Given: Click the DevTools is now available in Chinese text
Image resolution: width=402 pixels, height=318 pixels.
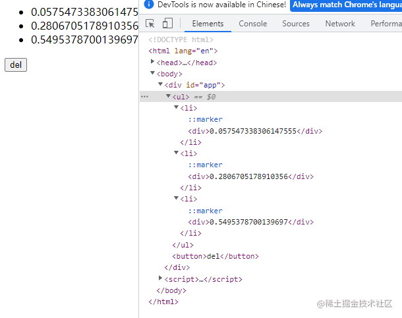Looking at the screenshot, I should tap(221, 5).
